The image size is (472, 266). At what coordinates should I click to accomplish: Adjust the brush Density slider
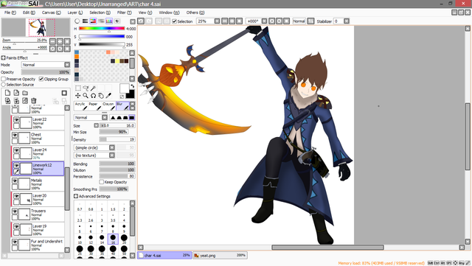pyautogui.click(x=117, y=139)
